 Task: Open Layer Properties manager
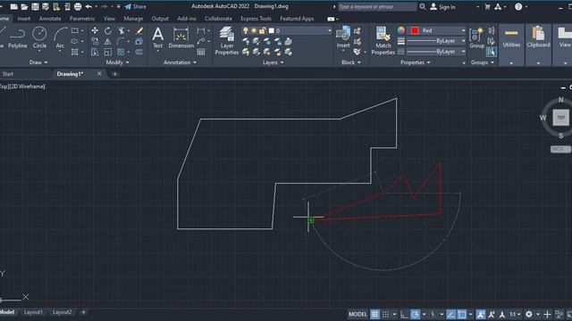pos(226,41)
